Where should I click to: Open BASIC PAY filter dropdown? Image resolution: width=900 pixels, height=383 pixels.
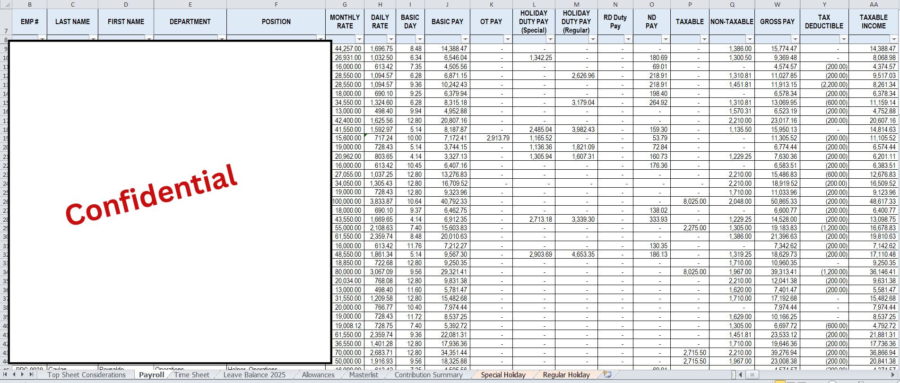[466, 39]
